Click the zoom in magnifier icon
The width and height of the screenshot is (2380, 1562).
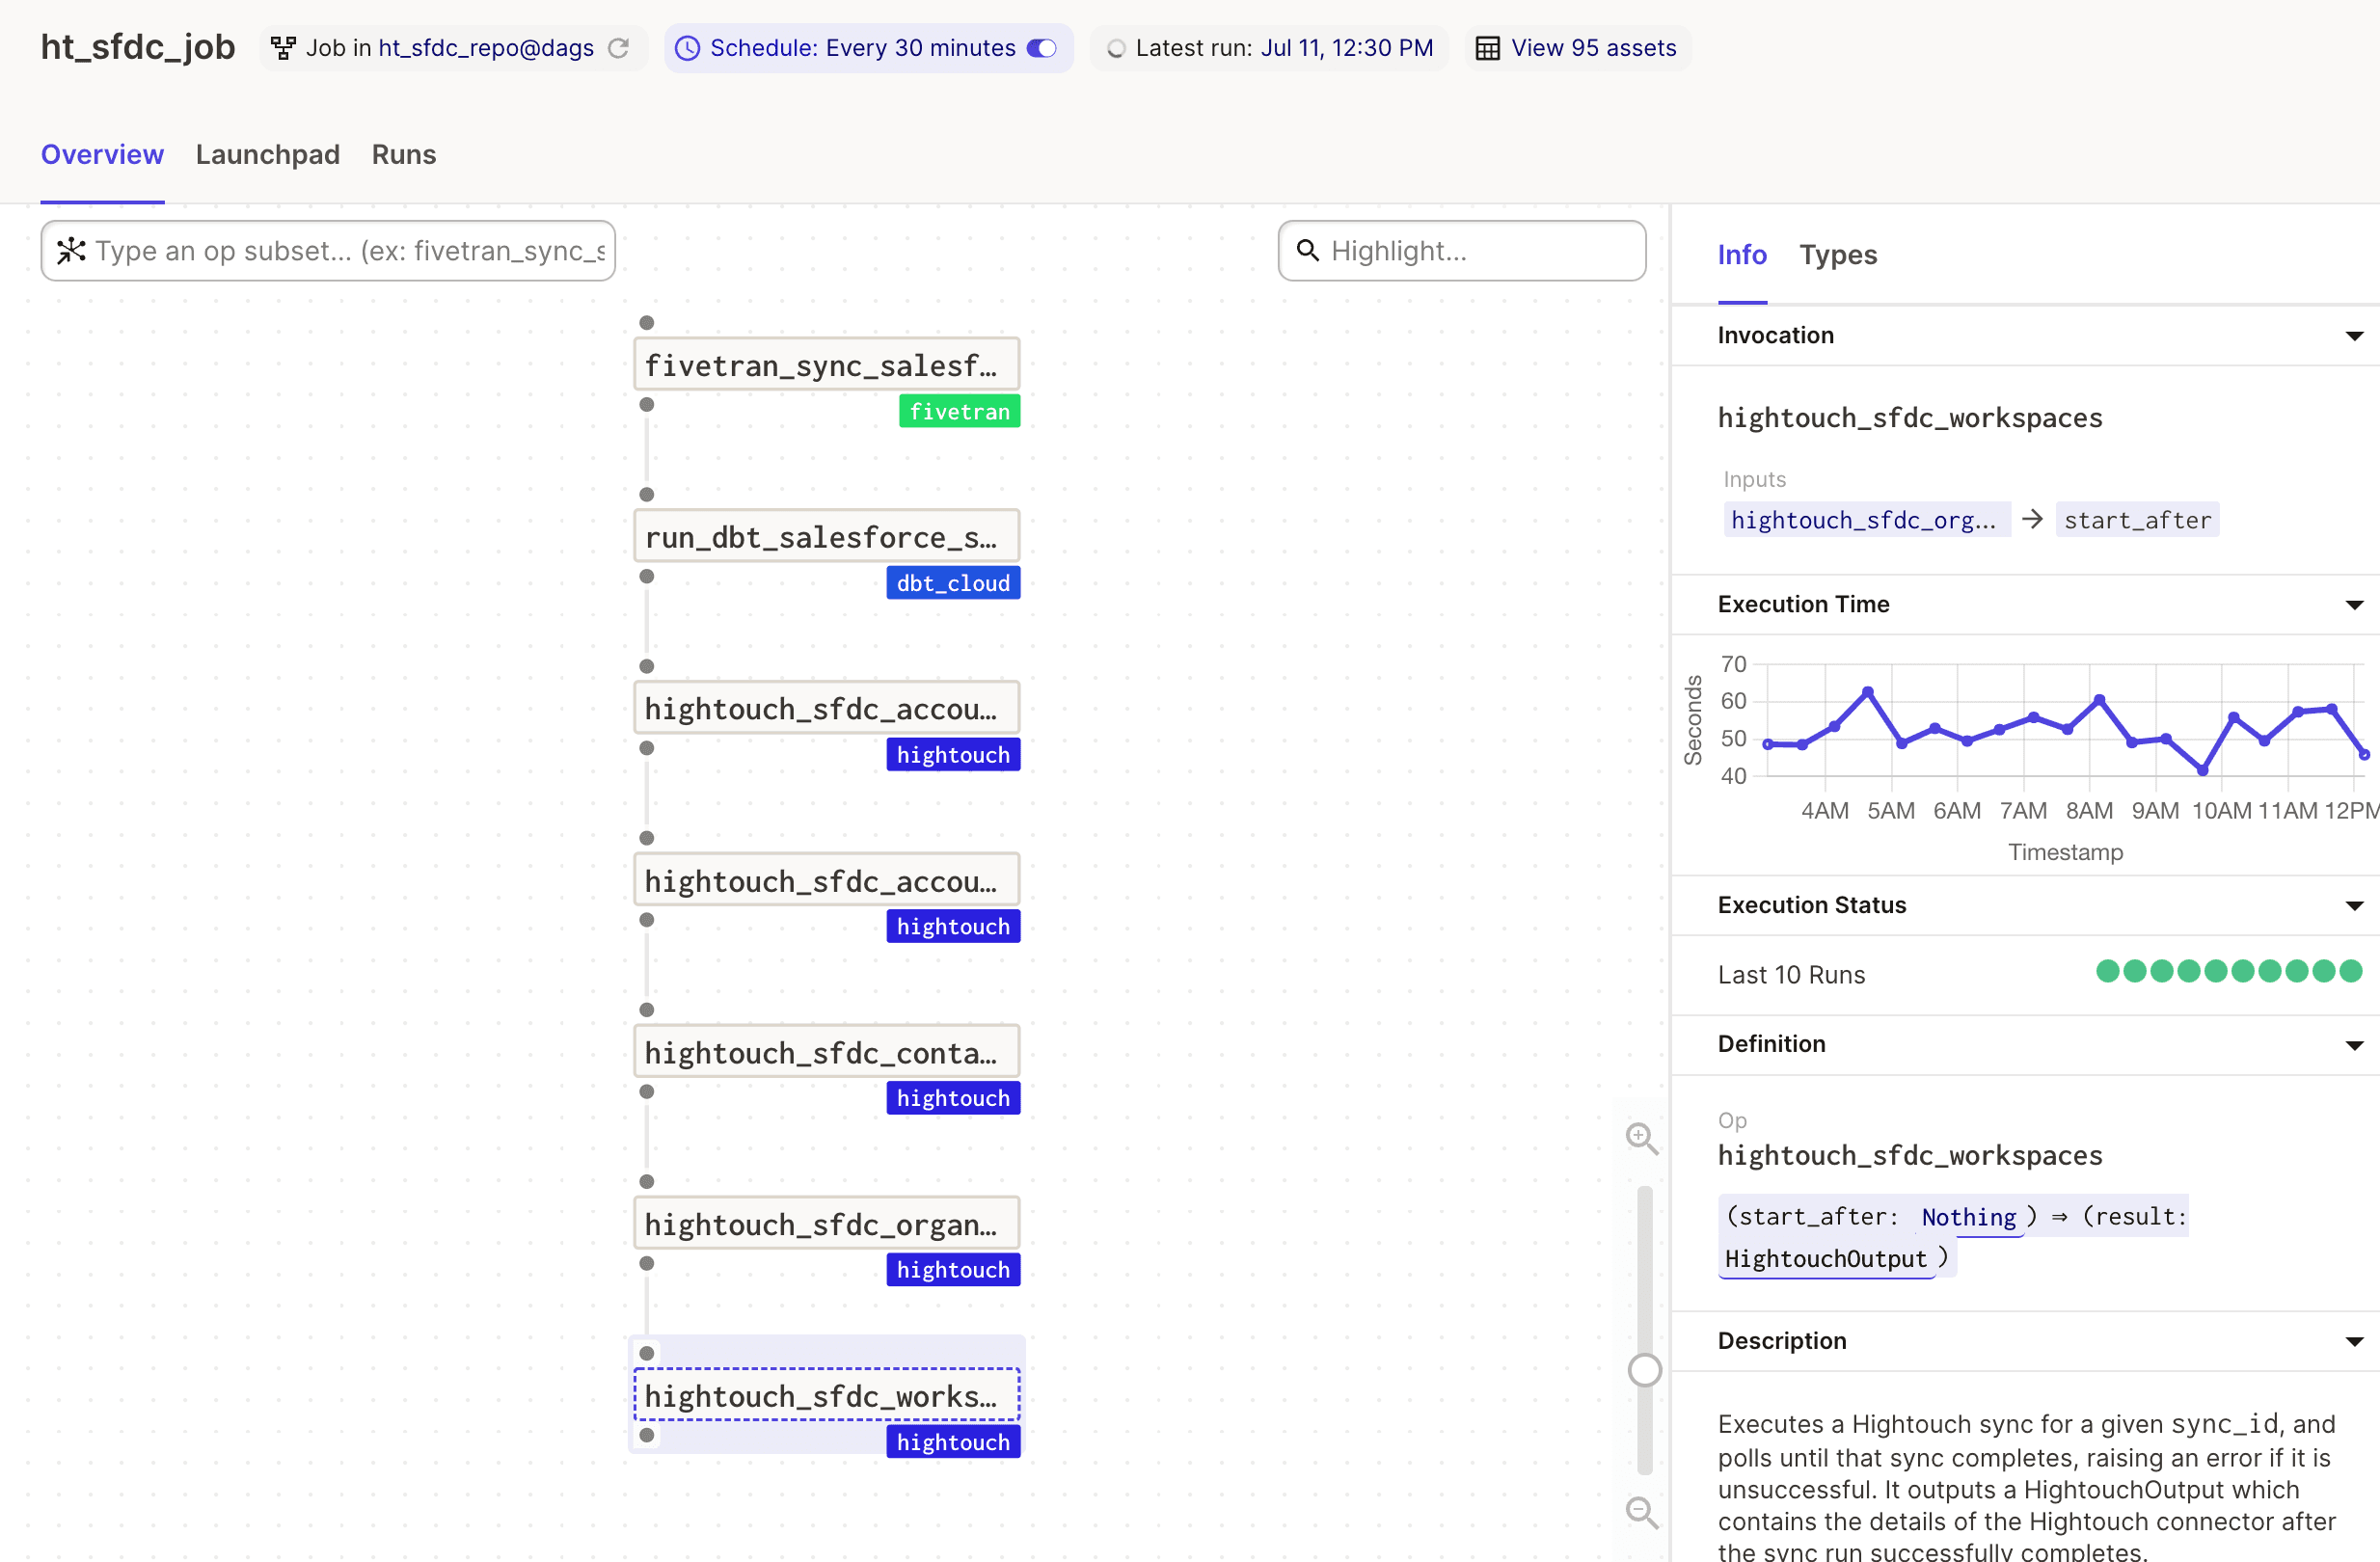[x=1641, y=1138]
